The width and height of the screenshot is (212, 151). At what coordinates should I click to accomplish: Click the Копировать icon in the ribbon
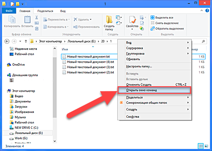(12, 19)
